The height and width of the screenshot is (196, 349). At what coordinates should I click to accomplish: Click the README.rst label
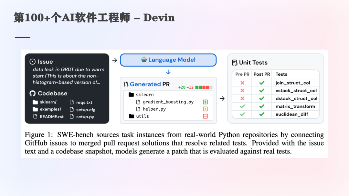(x=52, y=116)
